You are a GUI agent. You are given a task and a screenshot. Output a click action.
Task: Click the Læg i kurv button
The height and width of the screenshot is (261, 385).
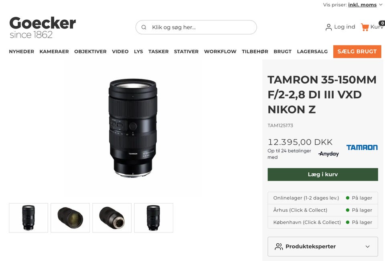click(x=322, y=175)
